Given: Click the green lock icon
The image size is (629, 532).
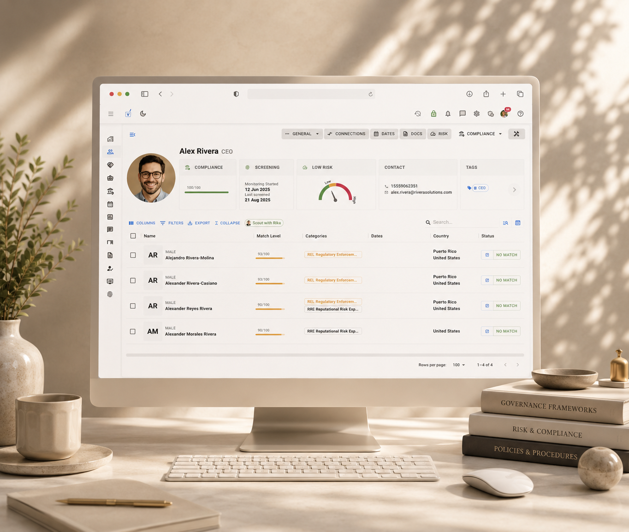Looking at the screenshot, I should click(x=433, y=114).
